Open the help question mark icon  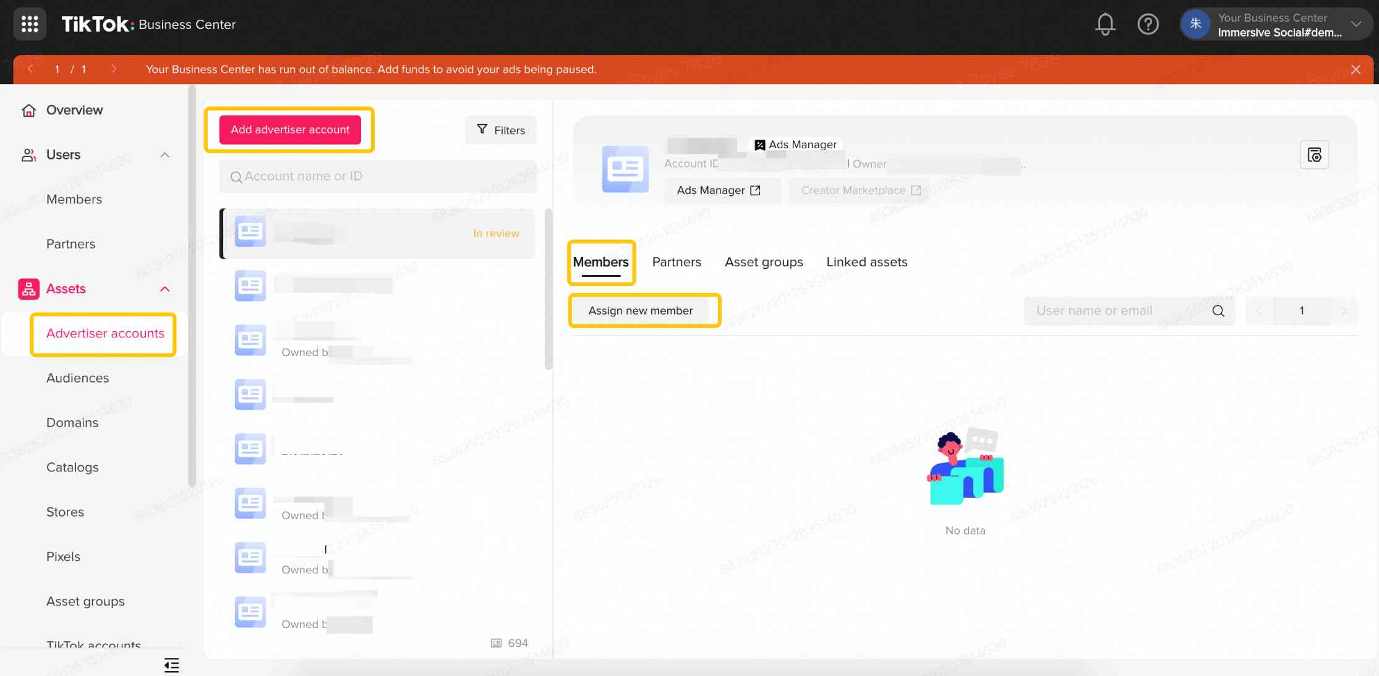tap(1148, 24)
